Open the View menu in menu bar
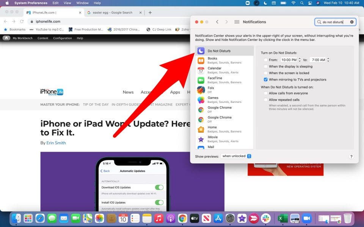The image size is (364, 227). tap(67, 3)
